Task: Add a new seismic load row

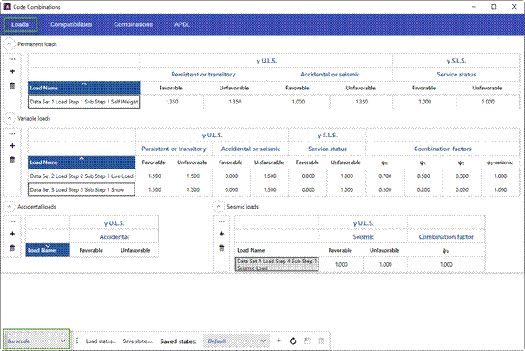Action: (221, 234)
